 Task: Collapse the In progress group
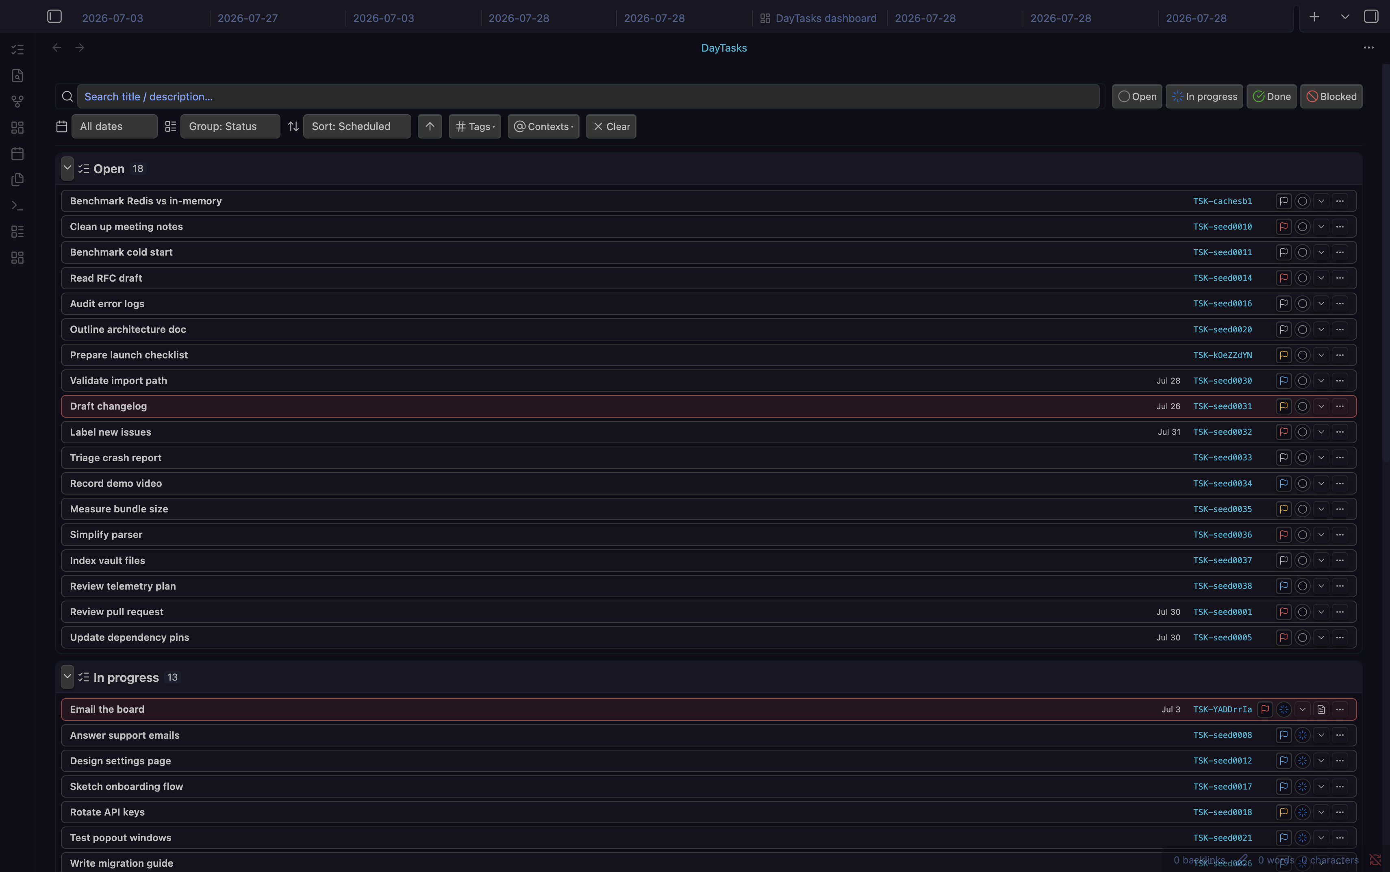click(x=67, y=677)
